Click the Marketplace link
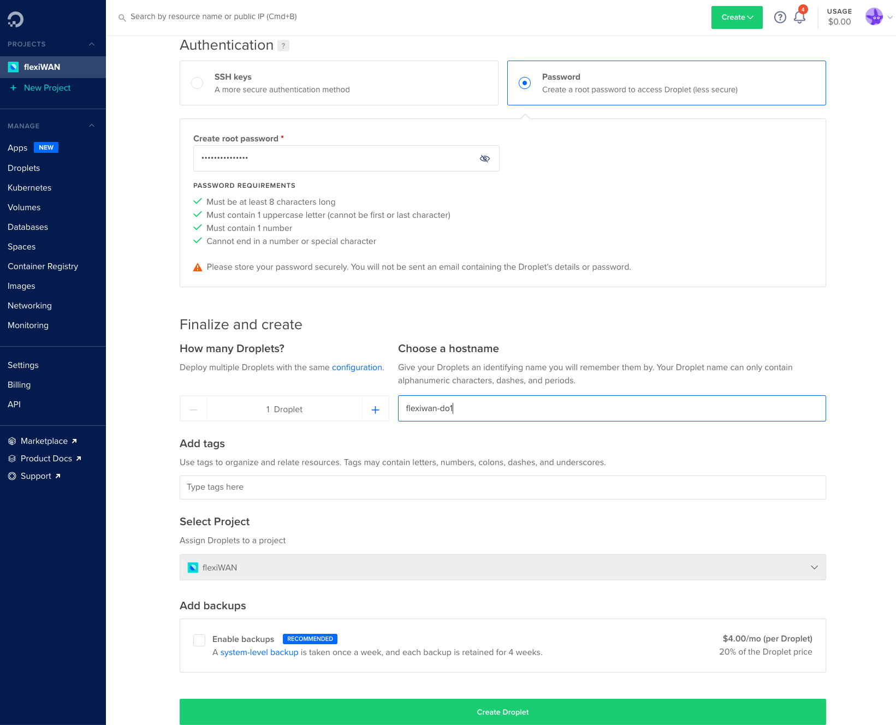896x725 pixels. pyautogui.click(x=44, y=441)
